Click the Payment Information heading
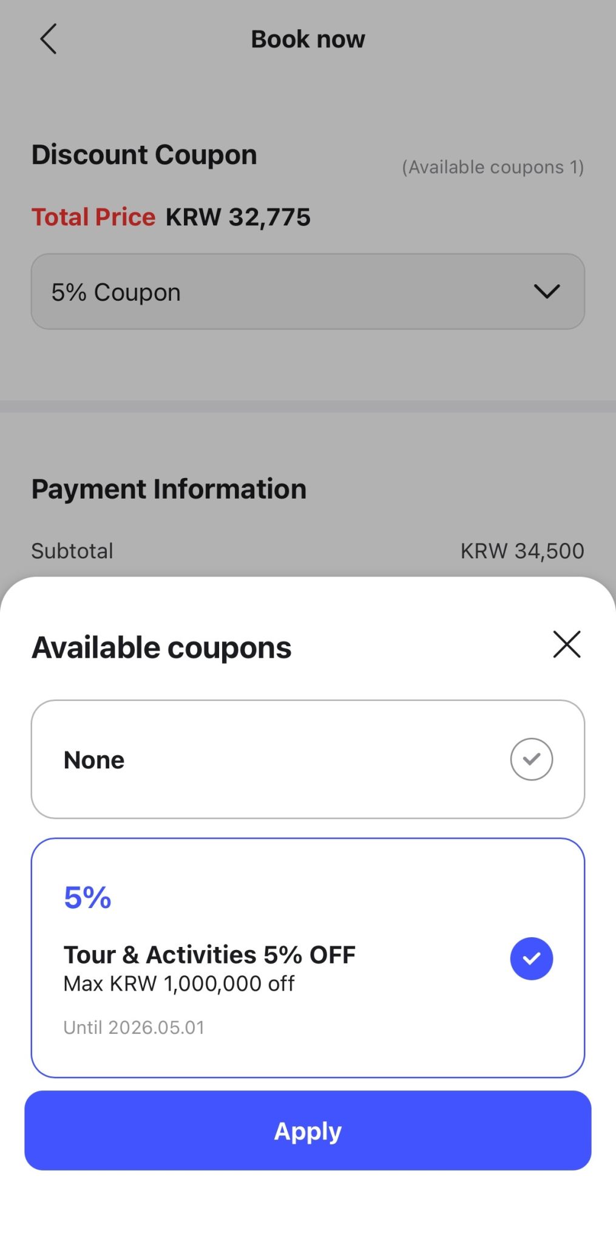Image resolution: width=616 pixels, height=1244 pixels. [169, 489]
